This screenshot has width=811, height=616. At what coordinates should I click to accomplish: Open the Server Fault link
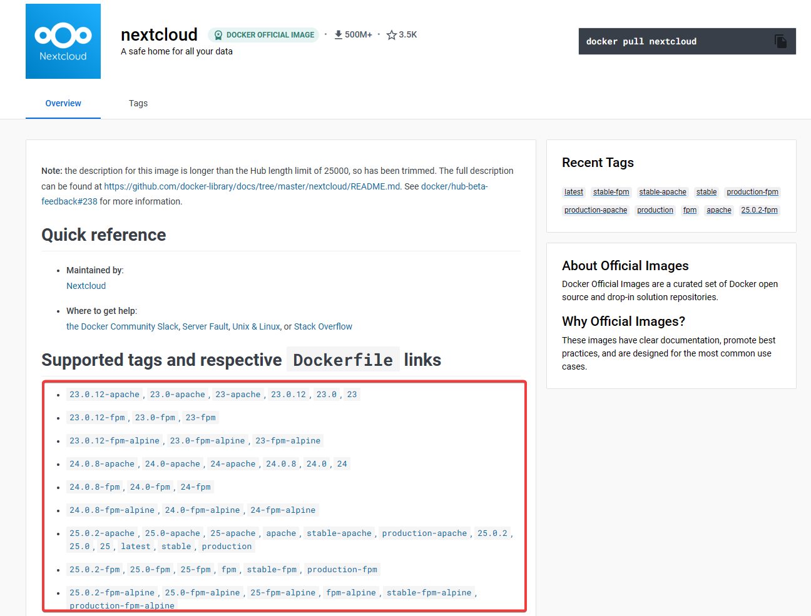[x=205, y=326]
